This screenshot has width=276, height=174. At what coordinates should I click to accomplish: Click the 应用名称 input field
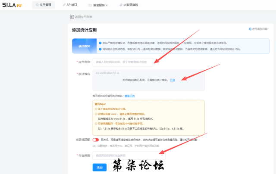(124, 62)
